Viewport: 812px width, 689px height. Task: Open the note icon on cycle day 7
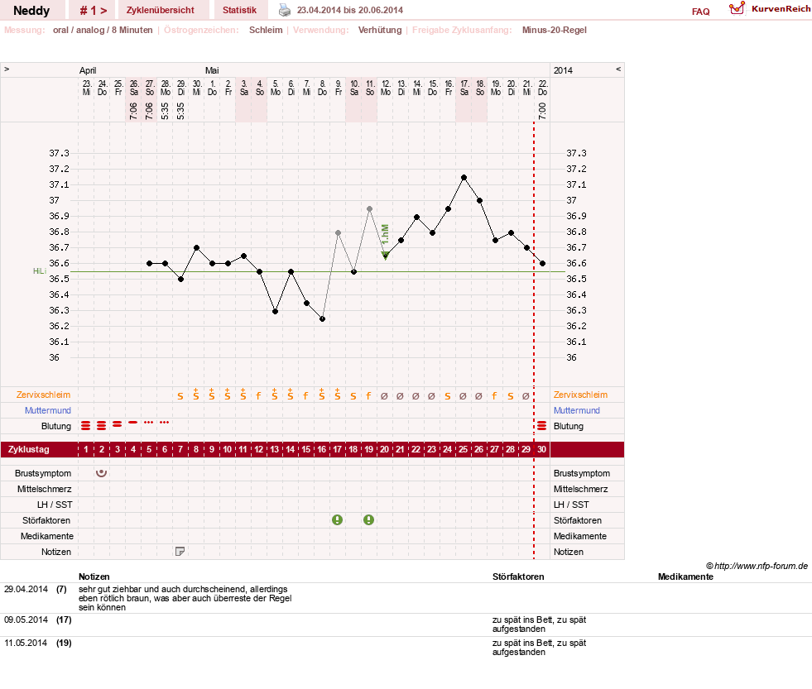tap(180, 552)
